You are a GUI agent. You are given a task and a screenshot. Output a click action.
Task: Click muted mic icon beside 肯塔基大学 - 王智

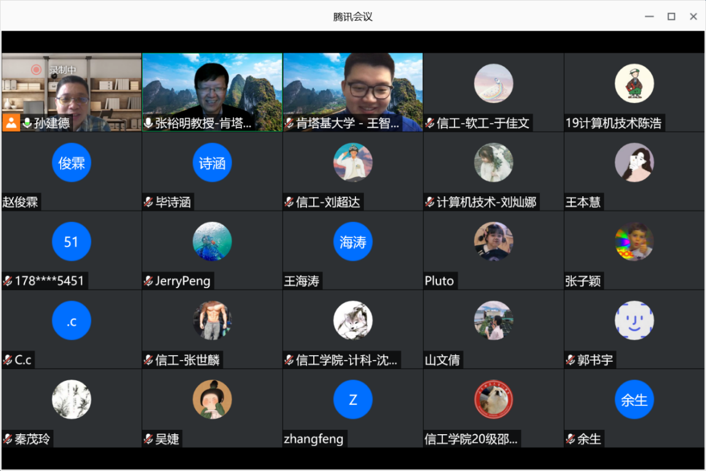[x=289, y=123]
